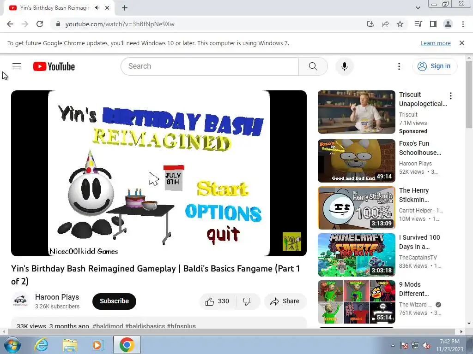Click Sign in button

[434, 66]
